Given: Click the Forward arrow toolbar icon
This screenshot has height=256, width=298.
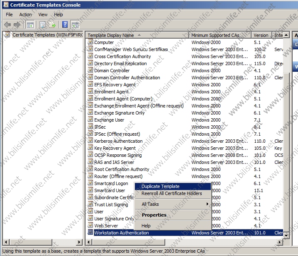Looking at the screenshot, I should [x=17, y=24].
